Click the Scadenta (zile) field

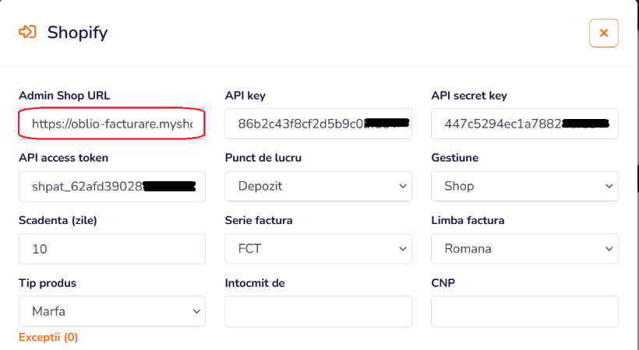[x=112, y=249]
